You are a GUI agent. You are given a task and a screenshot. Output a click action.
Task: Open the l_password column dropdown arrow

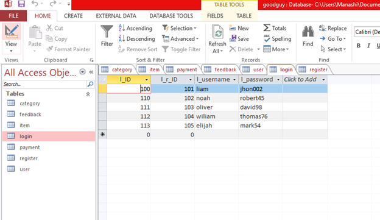[278, 80]
